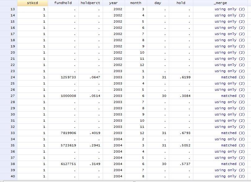
Task: Click hold value .6793
Action: pyautogui.click(x=185, y=133)
